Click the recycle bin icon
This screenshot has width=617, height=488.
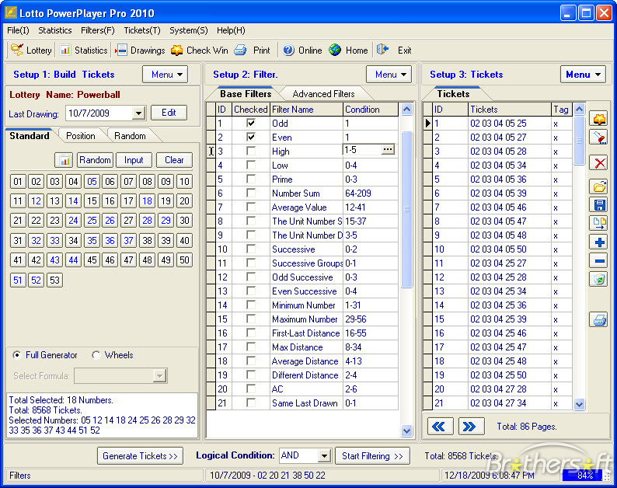click(x=599, y=279)
